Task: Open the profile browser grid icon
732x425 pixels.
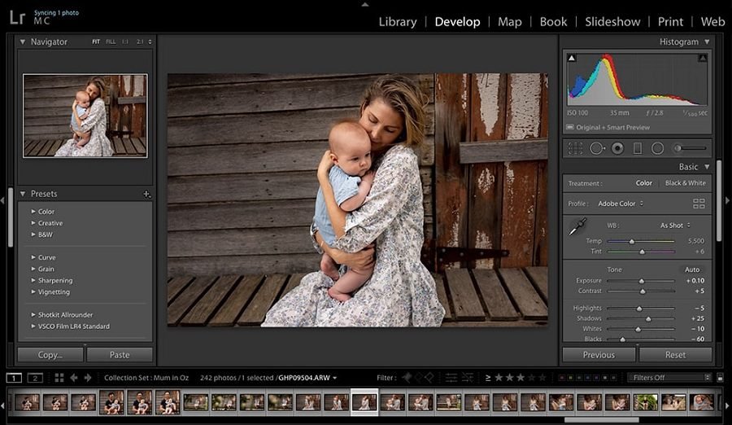Action: pyautogui.click(x=699, y=204)
